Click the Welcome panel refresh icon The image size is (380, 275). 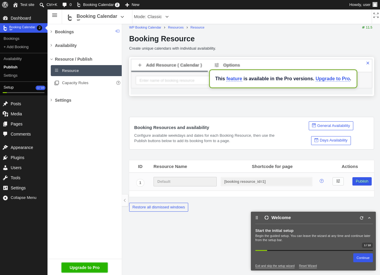click(x=362, y=218)
